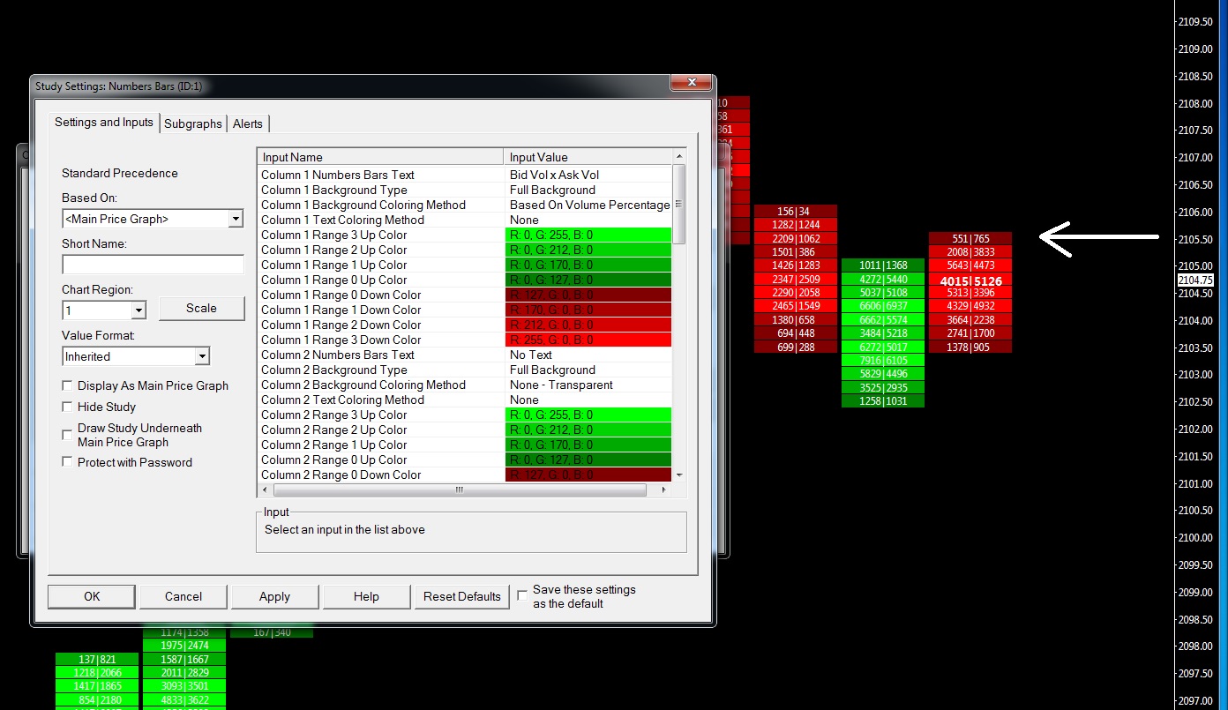The image size is (1228, 710).
Task: Select Column 1 Background Type value
Action: click(588, 190)
